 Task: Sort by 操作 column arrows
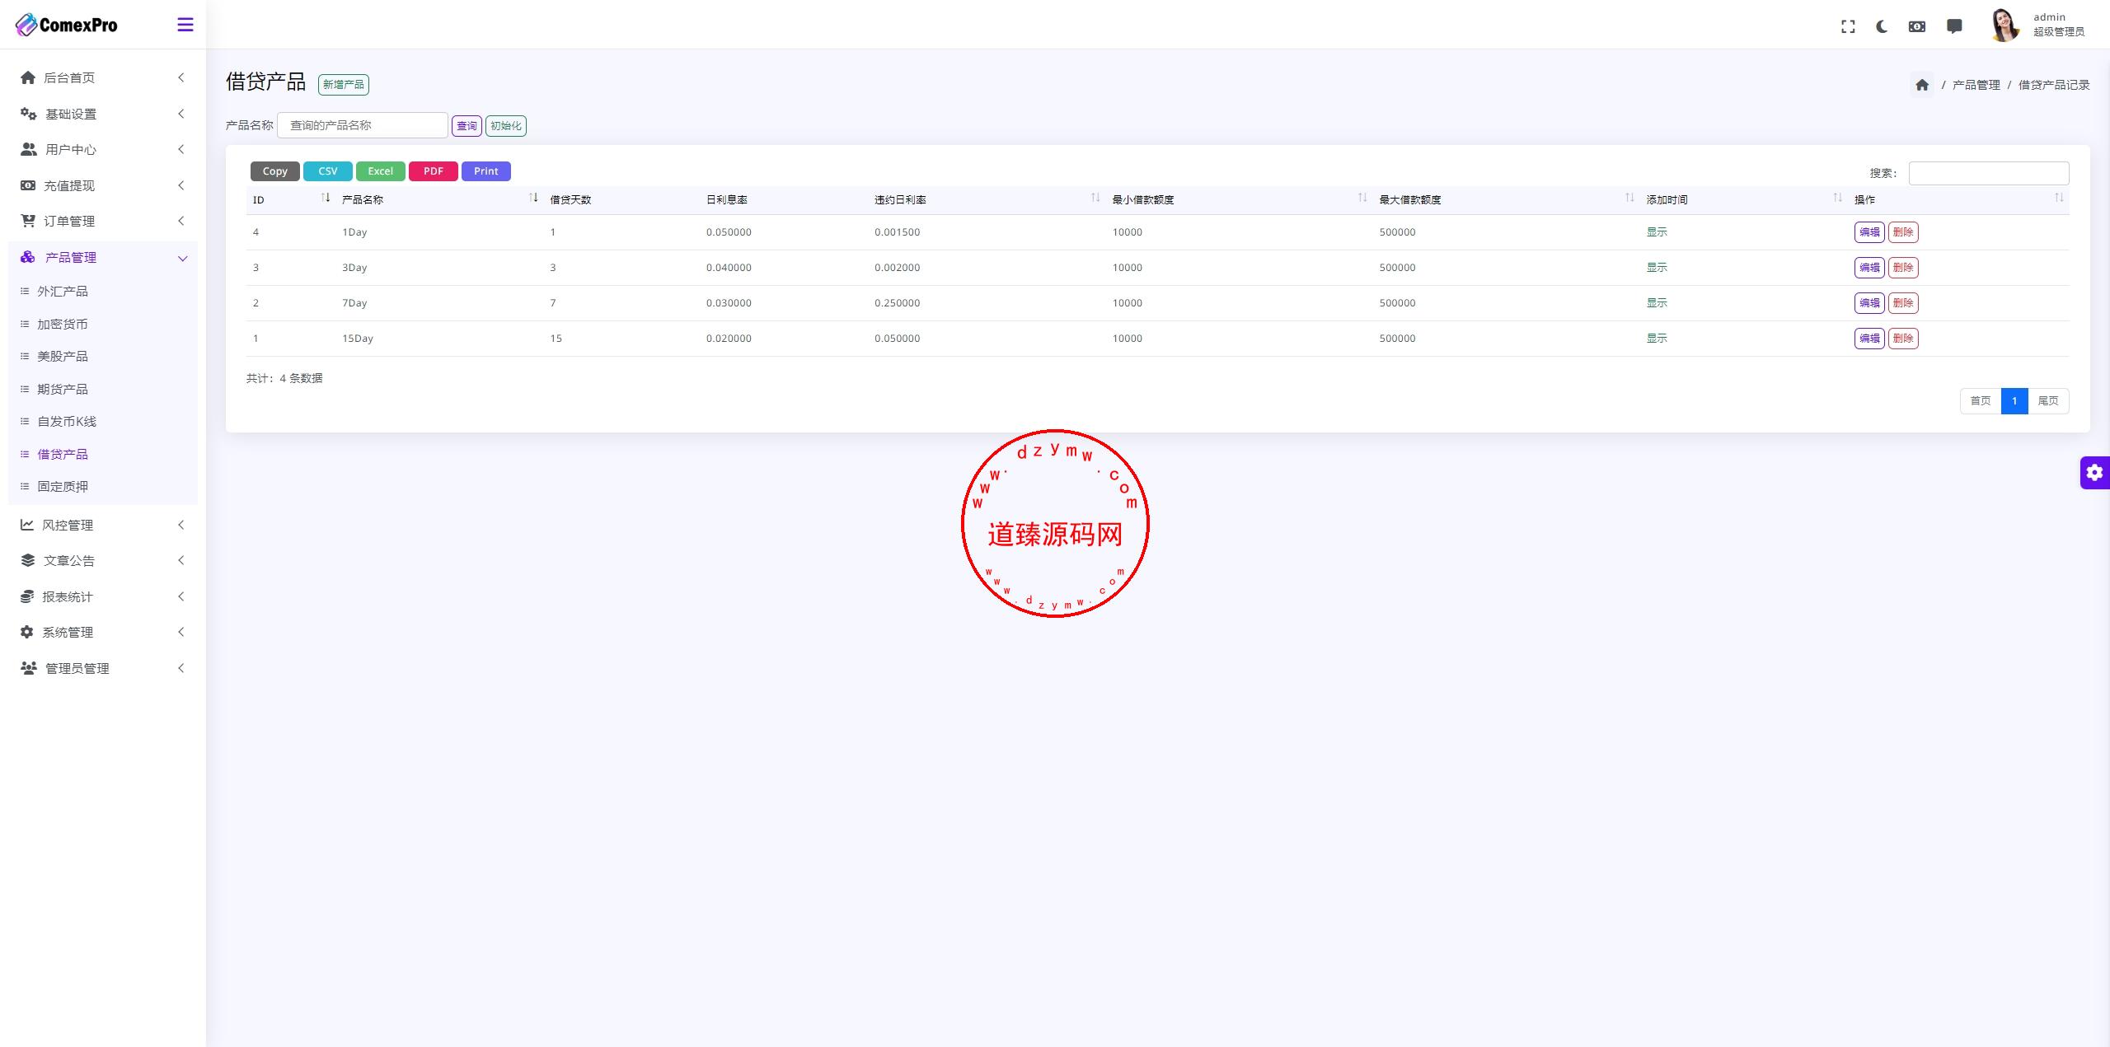pyautogui.click(x=2059, y=198)
